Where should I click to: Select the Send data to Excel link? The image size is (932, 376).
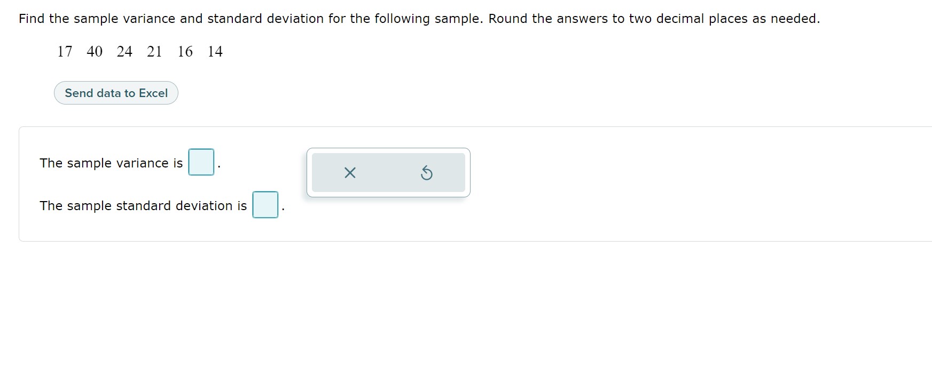coord(116,92)
